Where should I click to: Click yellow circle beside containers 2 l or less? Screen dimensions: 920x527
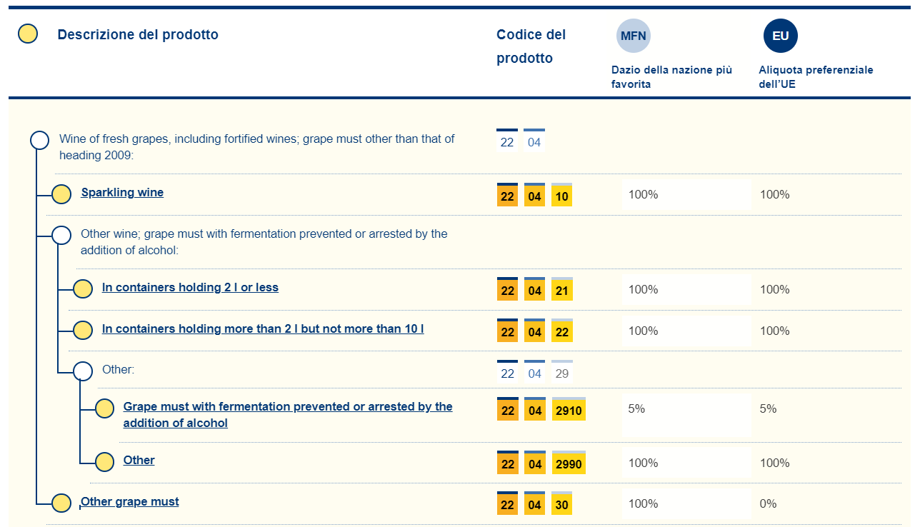pos(83,288)
